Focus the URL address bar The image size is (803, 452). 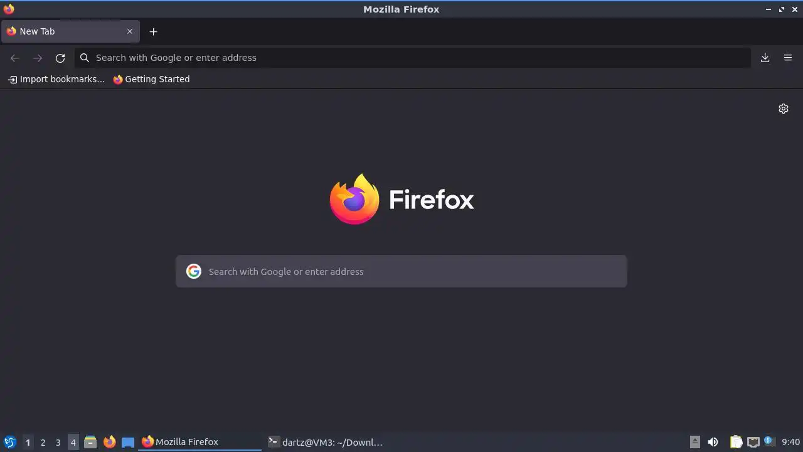(x=412, y=58)
